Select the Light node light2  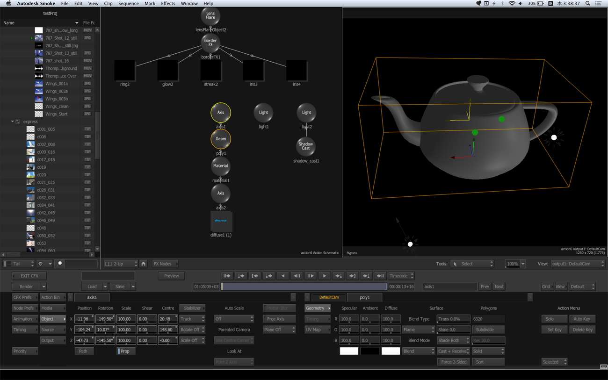306,113
